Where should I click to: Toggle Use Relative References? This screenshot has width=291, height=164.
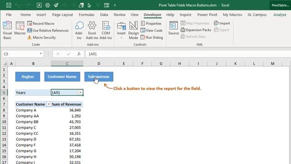click(48, 31)
